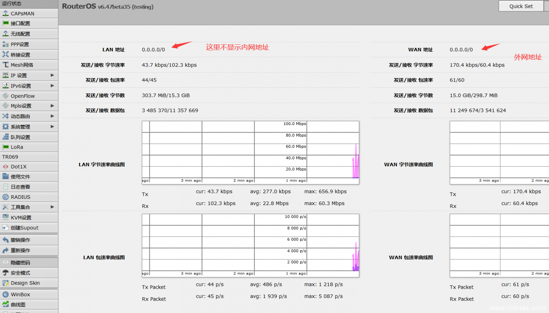This screenshot has width=549, height=313.
Task: Expand the 工具集合 submenu arrow
Action: point(52,207)
